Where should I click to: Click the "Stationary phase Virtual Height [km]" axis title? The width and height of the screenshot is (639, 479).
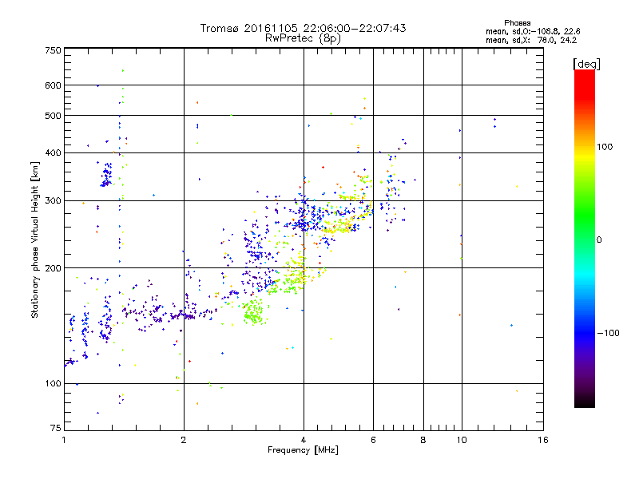tap(34, 240)
